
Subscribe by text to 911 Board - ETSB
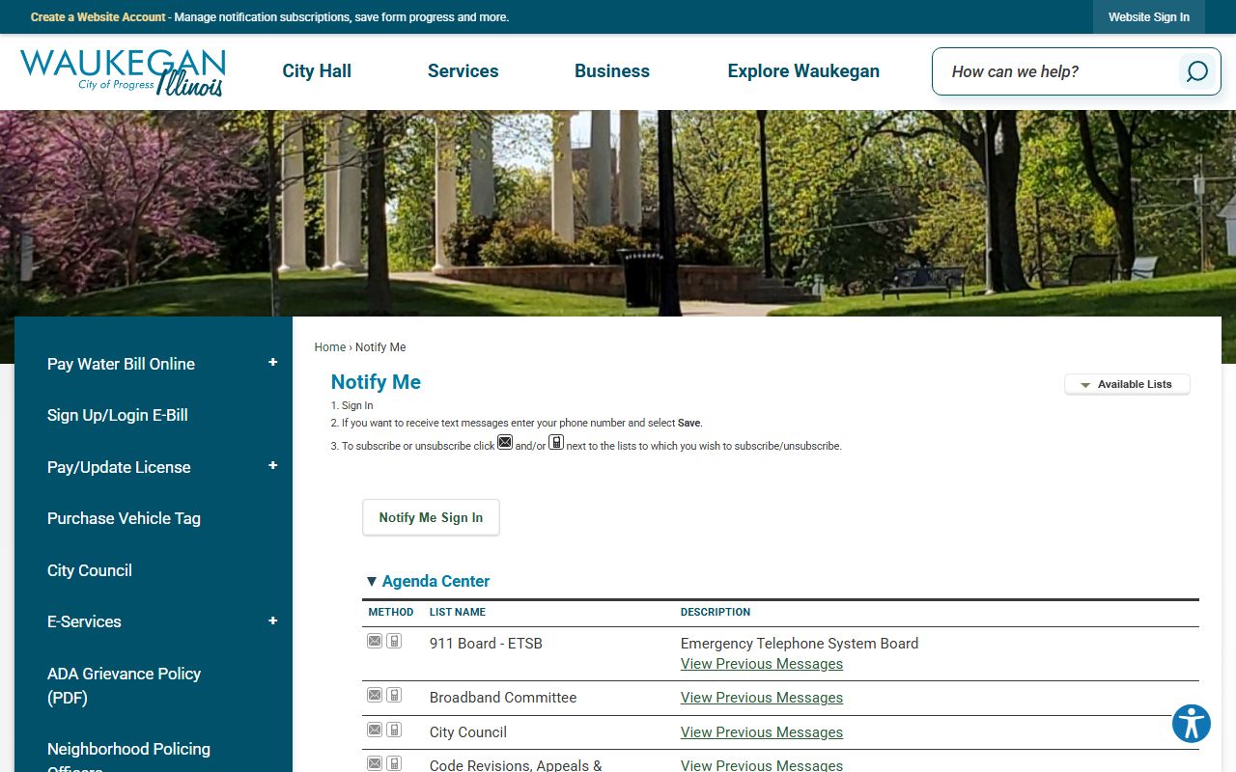tap(394, 641)
